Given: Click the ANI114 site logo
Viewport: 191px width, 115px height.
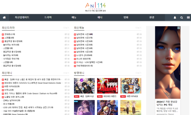Looking at the screenshot, I should (95, 7).
